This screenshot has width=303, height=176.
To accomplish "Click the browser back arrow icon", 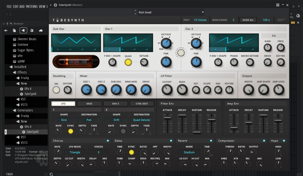I will [x=11, y=24].
